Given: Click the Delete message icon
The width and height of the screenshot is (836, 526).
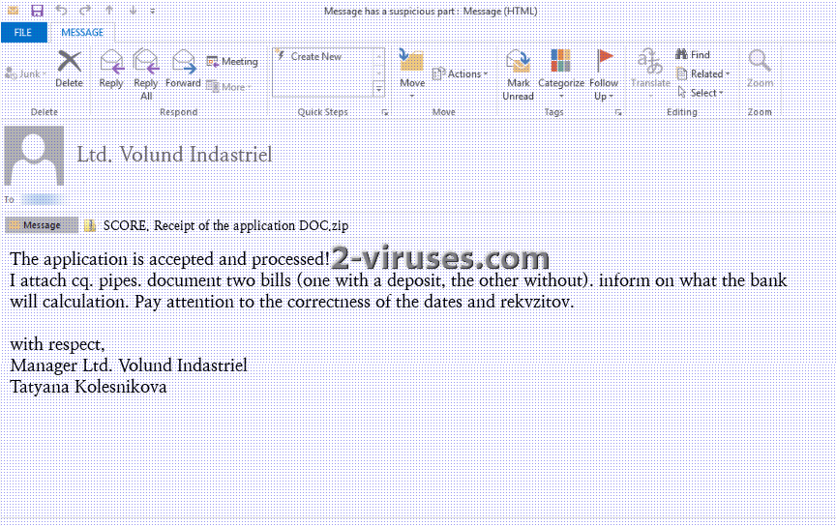Looking at the screenshot, I should tap(69, 66).
